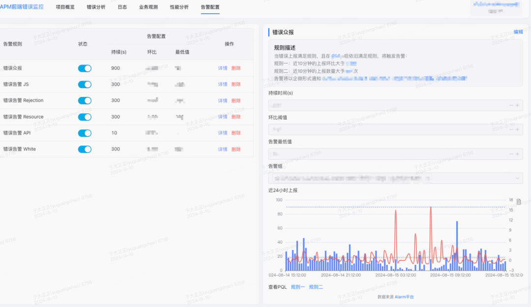Open 详情 for 错误告警 Resource
Image resolution: width=531 pixels, height=307 pixels.
pos(223,117)
